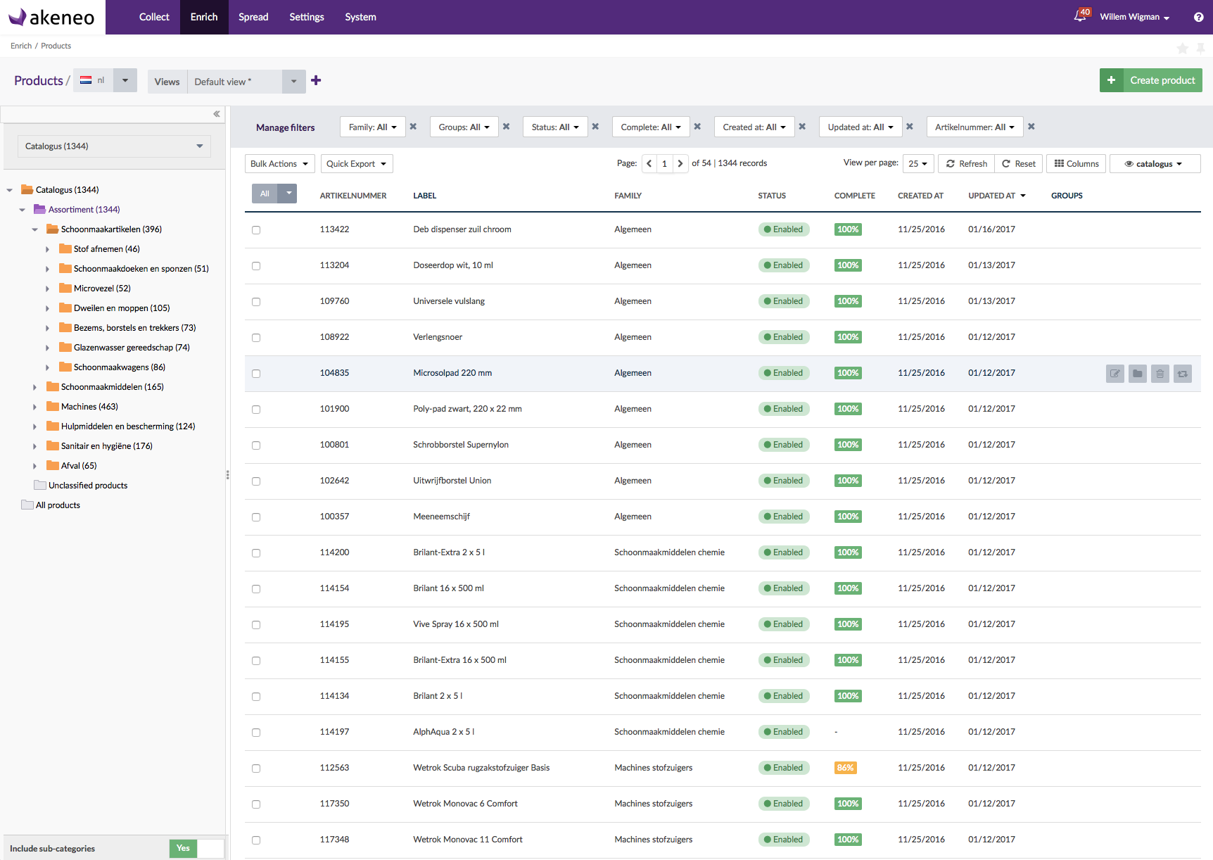Remove the Status filter
This screenshot has height=860, width=1213.
[x=595, y=127]
